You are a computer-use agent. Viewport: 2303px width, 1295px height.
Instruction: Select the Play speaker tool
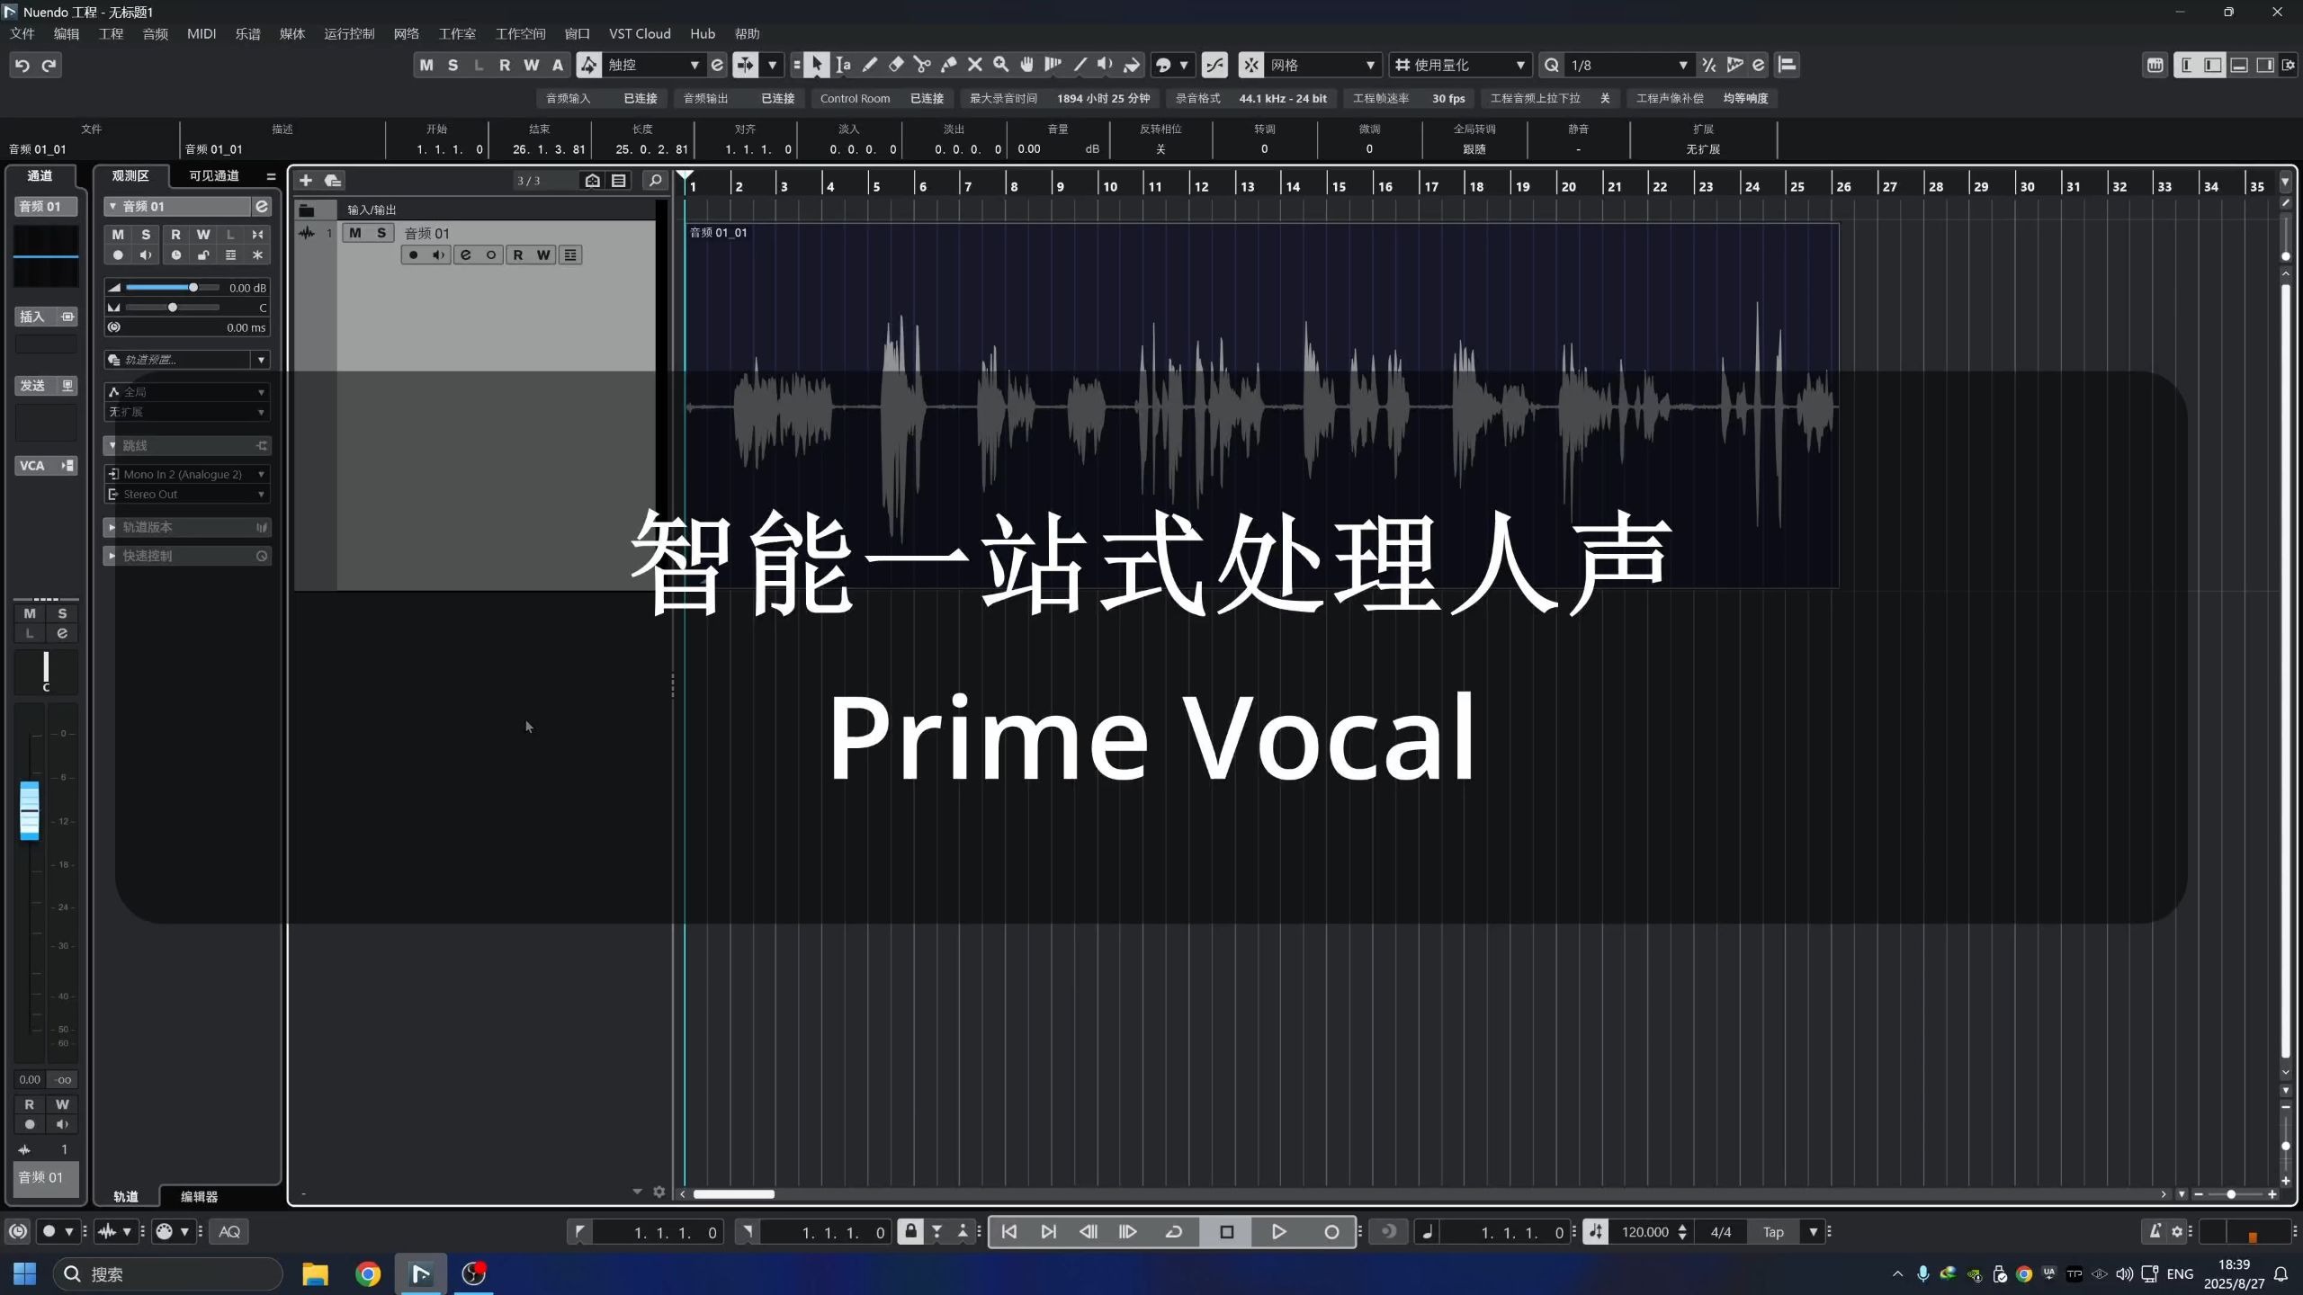click(1106, 65)
